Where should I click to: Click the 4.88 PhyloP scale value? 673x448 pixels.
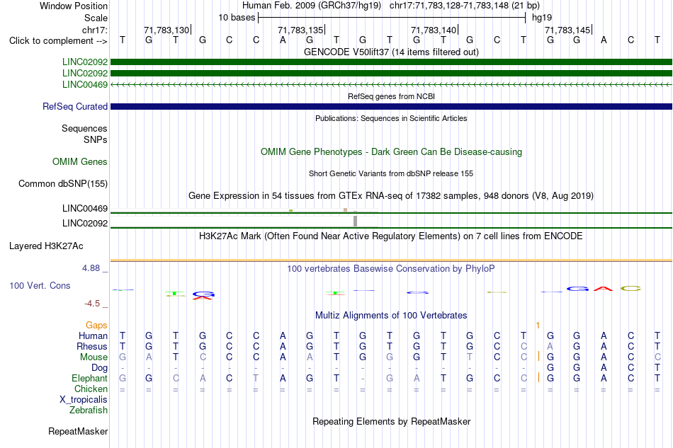[91, 268]
